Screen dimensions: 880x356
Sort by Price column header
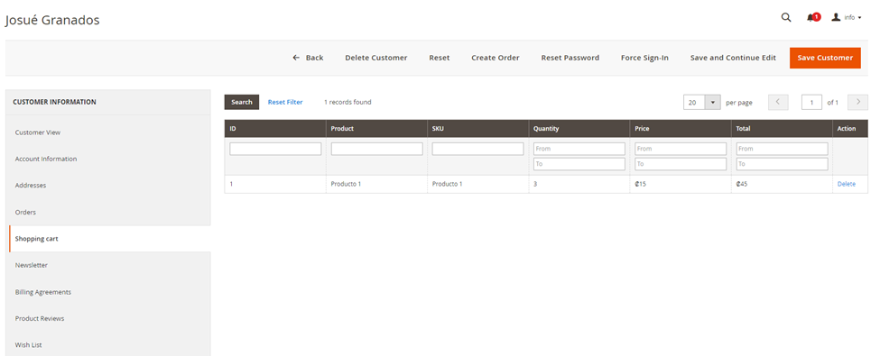coord(681,128)
